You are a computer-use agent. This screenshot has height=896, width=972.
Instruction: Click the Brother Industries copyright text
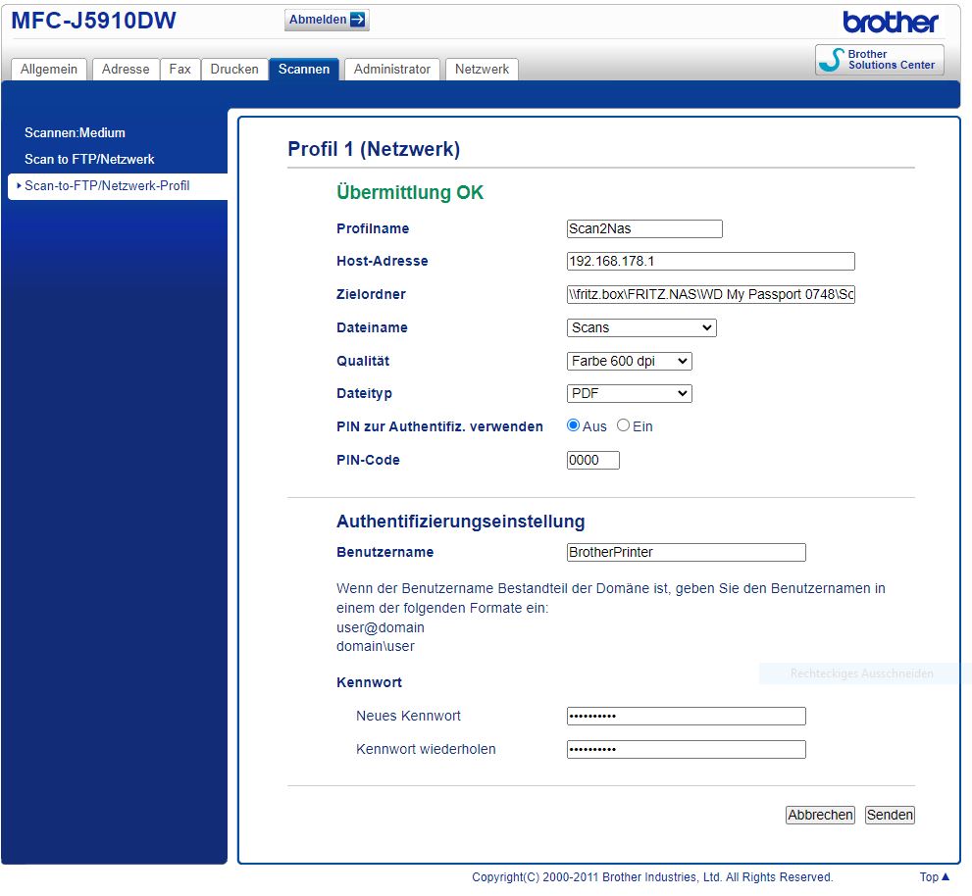point(652,877)
